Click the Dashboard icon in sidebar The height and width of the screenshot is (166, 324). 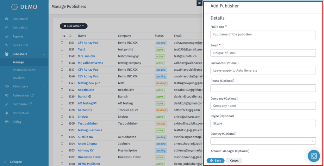tap(7, 19)
